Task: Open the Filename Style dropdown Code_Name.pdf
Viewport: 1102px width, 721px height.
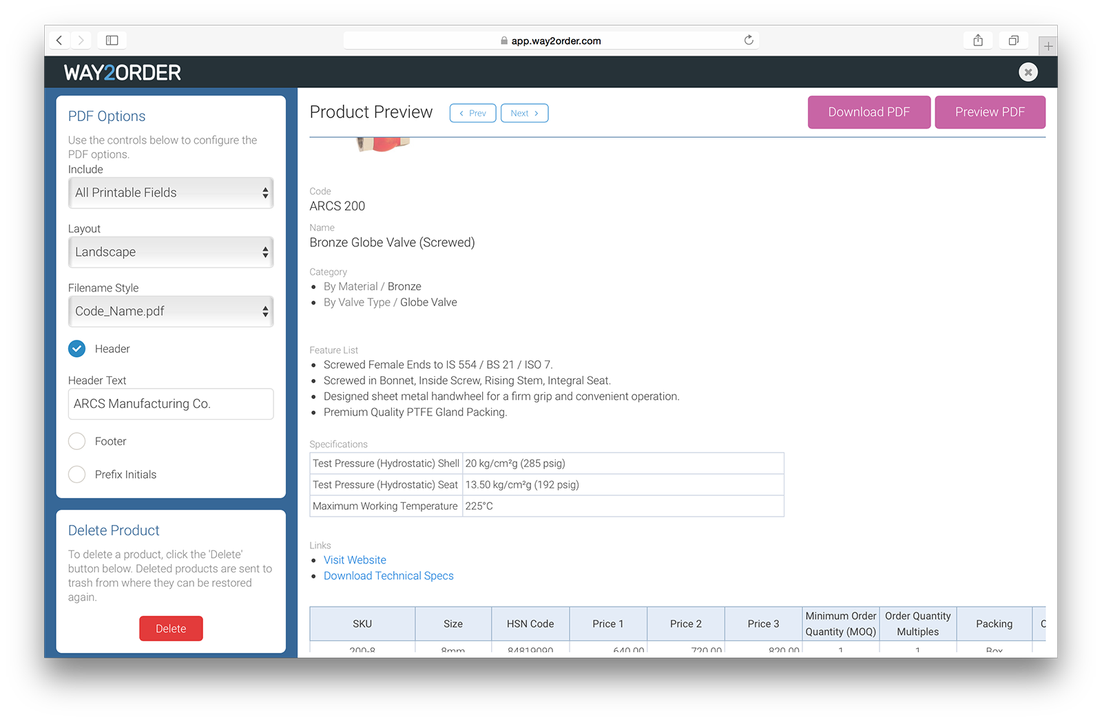Action: point(171,311)
